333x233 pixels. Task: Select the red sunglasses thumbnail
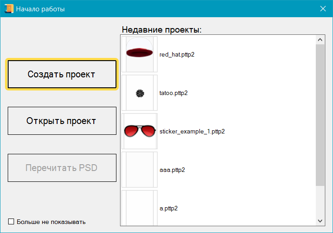pos(140,131)
